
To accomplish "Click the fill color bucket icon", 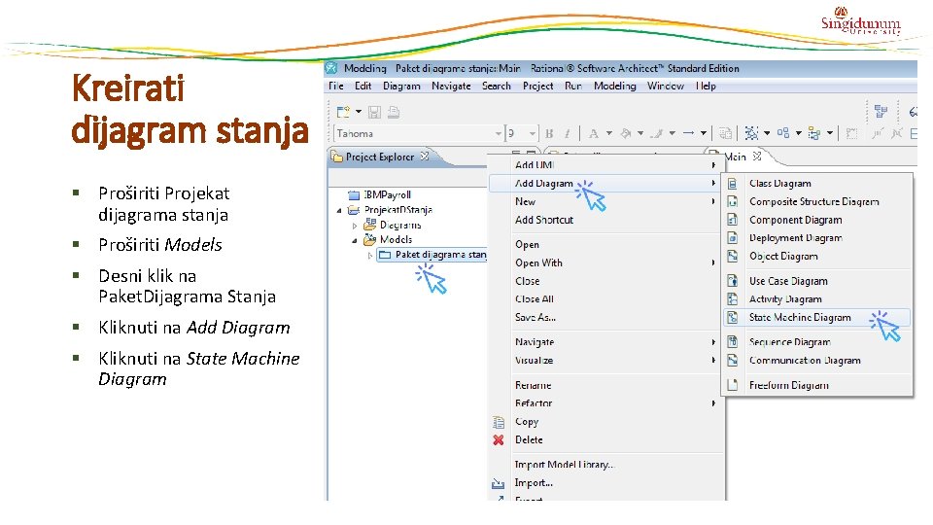I will 625,133.
